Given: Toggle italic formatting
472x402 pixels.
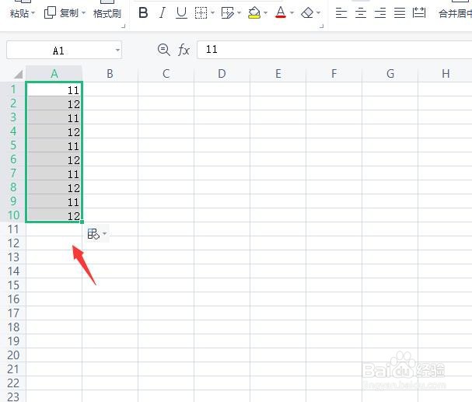Looking at the screenshot, I should coord(163,12).
